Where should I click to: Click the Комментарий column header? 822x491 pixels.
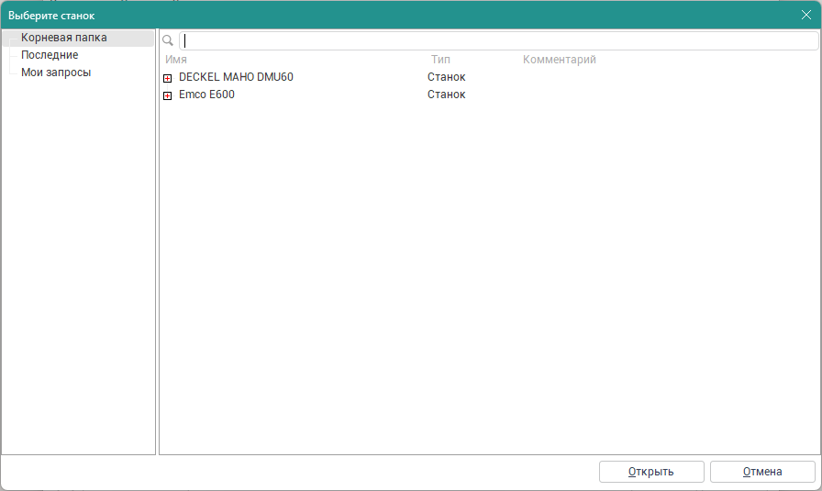tap(559, 60)
